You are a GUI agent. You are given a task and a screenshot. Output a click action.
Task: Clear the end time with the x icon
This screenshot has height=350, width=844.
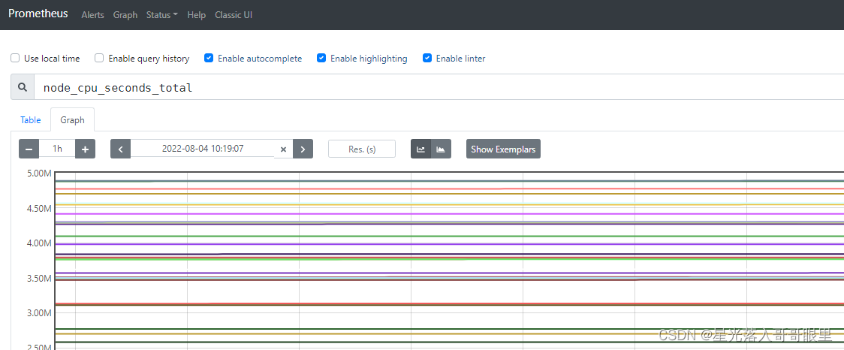click(x=283, y=149)
